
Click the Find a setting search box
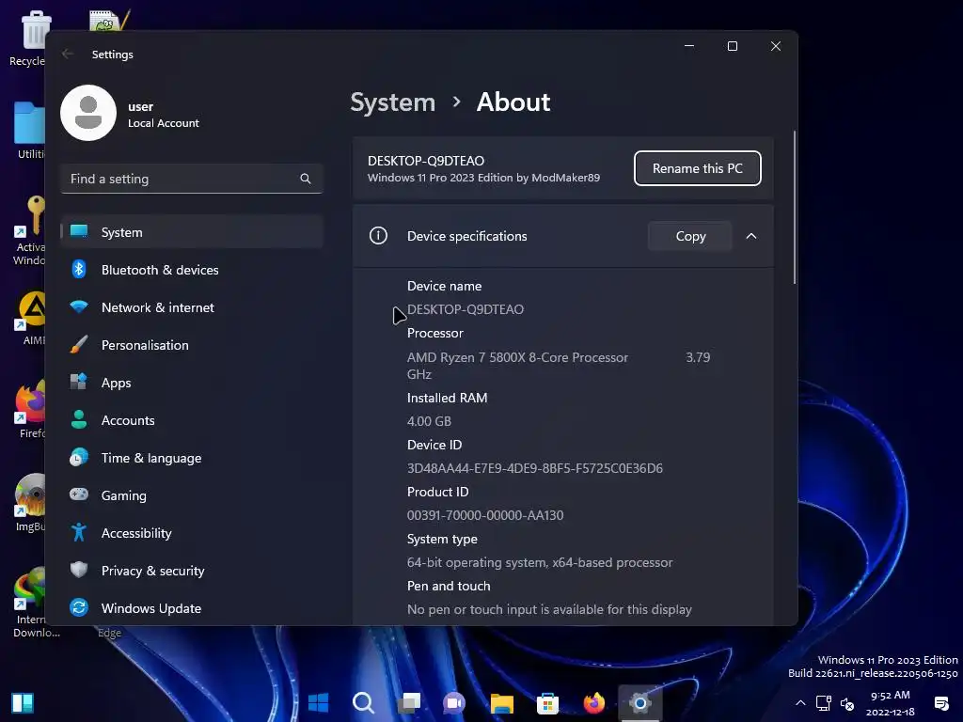click(192, 179)
